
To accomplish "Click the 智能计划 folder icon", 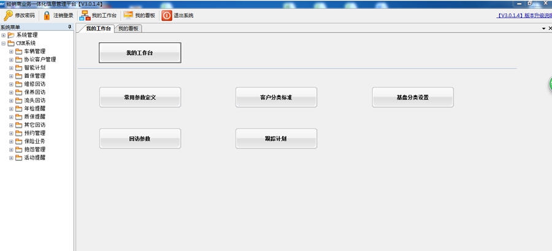I will 18,68.
